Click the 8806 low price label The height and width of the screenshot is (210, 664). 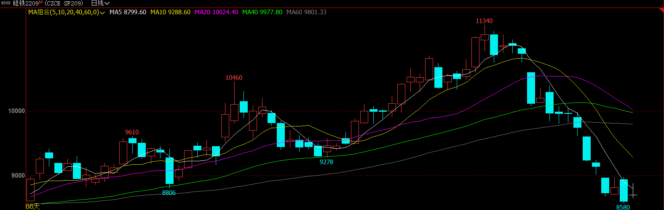pyautogui.click(x=169, y=193)
